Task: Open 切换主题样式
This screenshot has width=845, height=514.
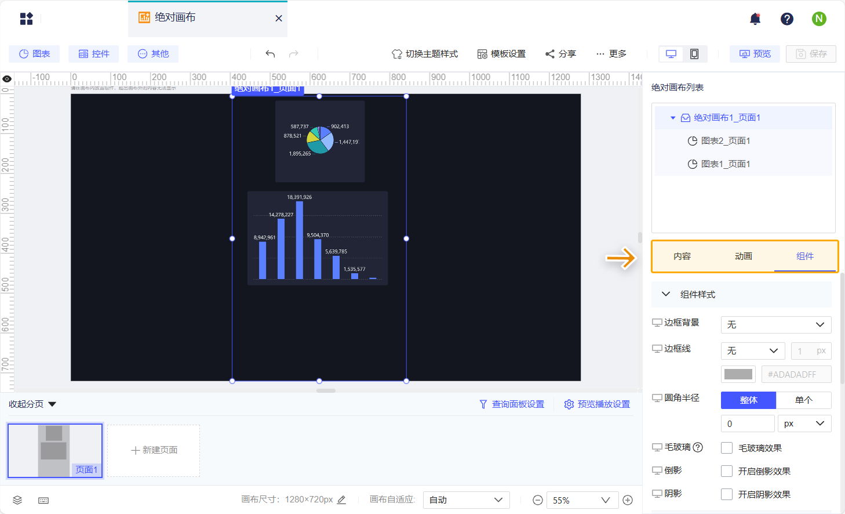Action: [425, 54]
